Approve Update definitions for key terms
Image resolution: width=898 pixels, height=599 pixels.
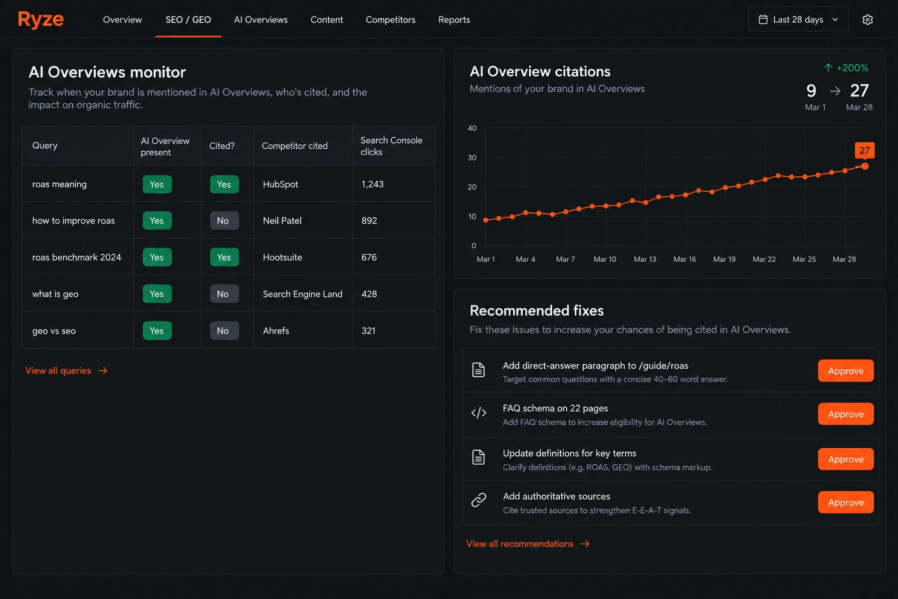tap(846, 459)
